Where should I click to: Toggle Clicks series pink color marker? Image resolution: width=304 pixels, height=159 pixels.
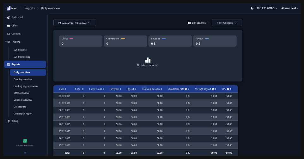pos(71,39)
